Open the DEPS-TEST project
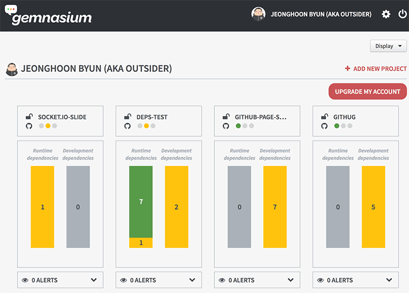409x293 pixels. coord(152,117)
